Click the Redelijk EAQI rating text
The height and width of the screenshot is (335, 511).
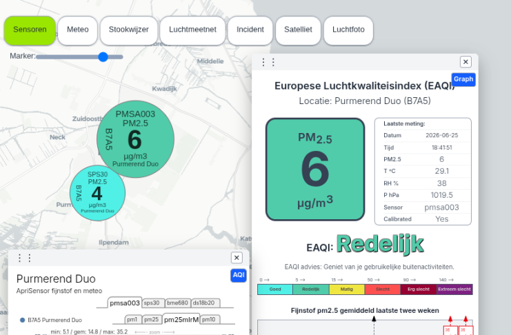[380, 244]
